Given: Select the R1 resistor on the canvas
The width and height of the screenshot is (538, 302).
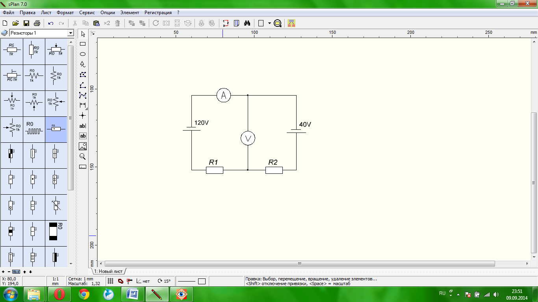Looking at the screenshot, I should 215,170.
